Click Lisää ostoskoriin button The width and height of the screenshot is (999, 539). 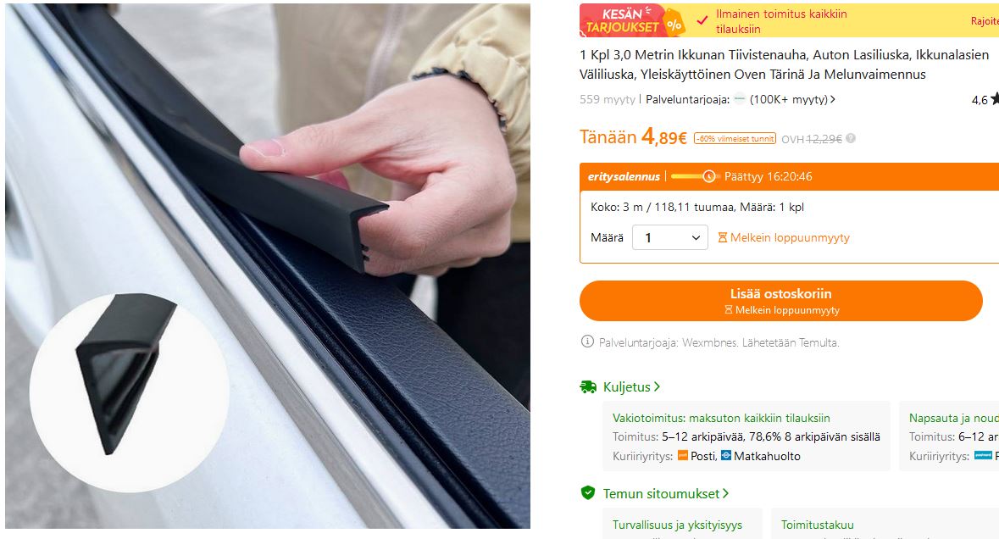(780, 301)
